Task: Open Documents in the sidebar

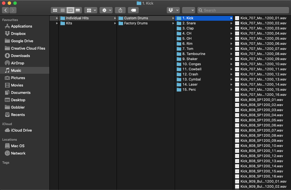Action: click(25, 92)
